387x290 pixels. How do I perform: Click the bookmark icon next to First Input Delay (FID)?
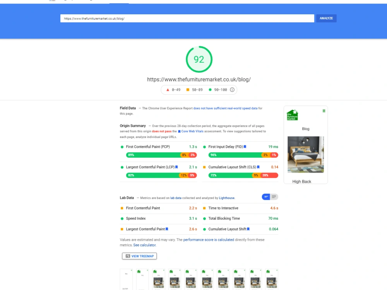pos(245,147)
